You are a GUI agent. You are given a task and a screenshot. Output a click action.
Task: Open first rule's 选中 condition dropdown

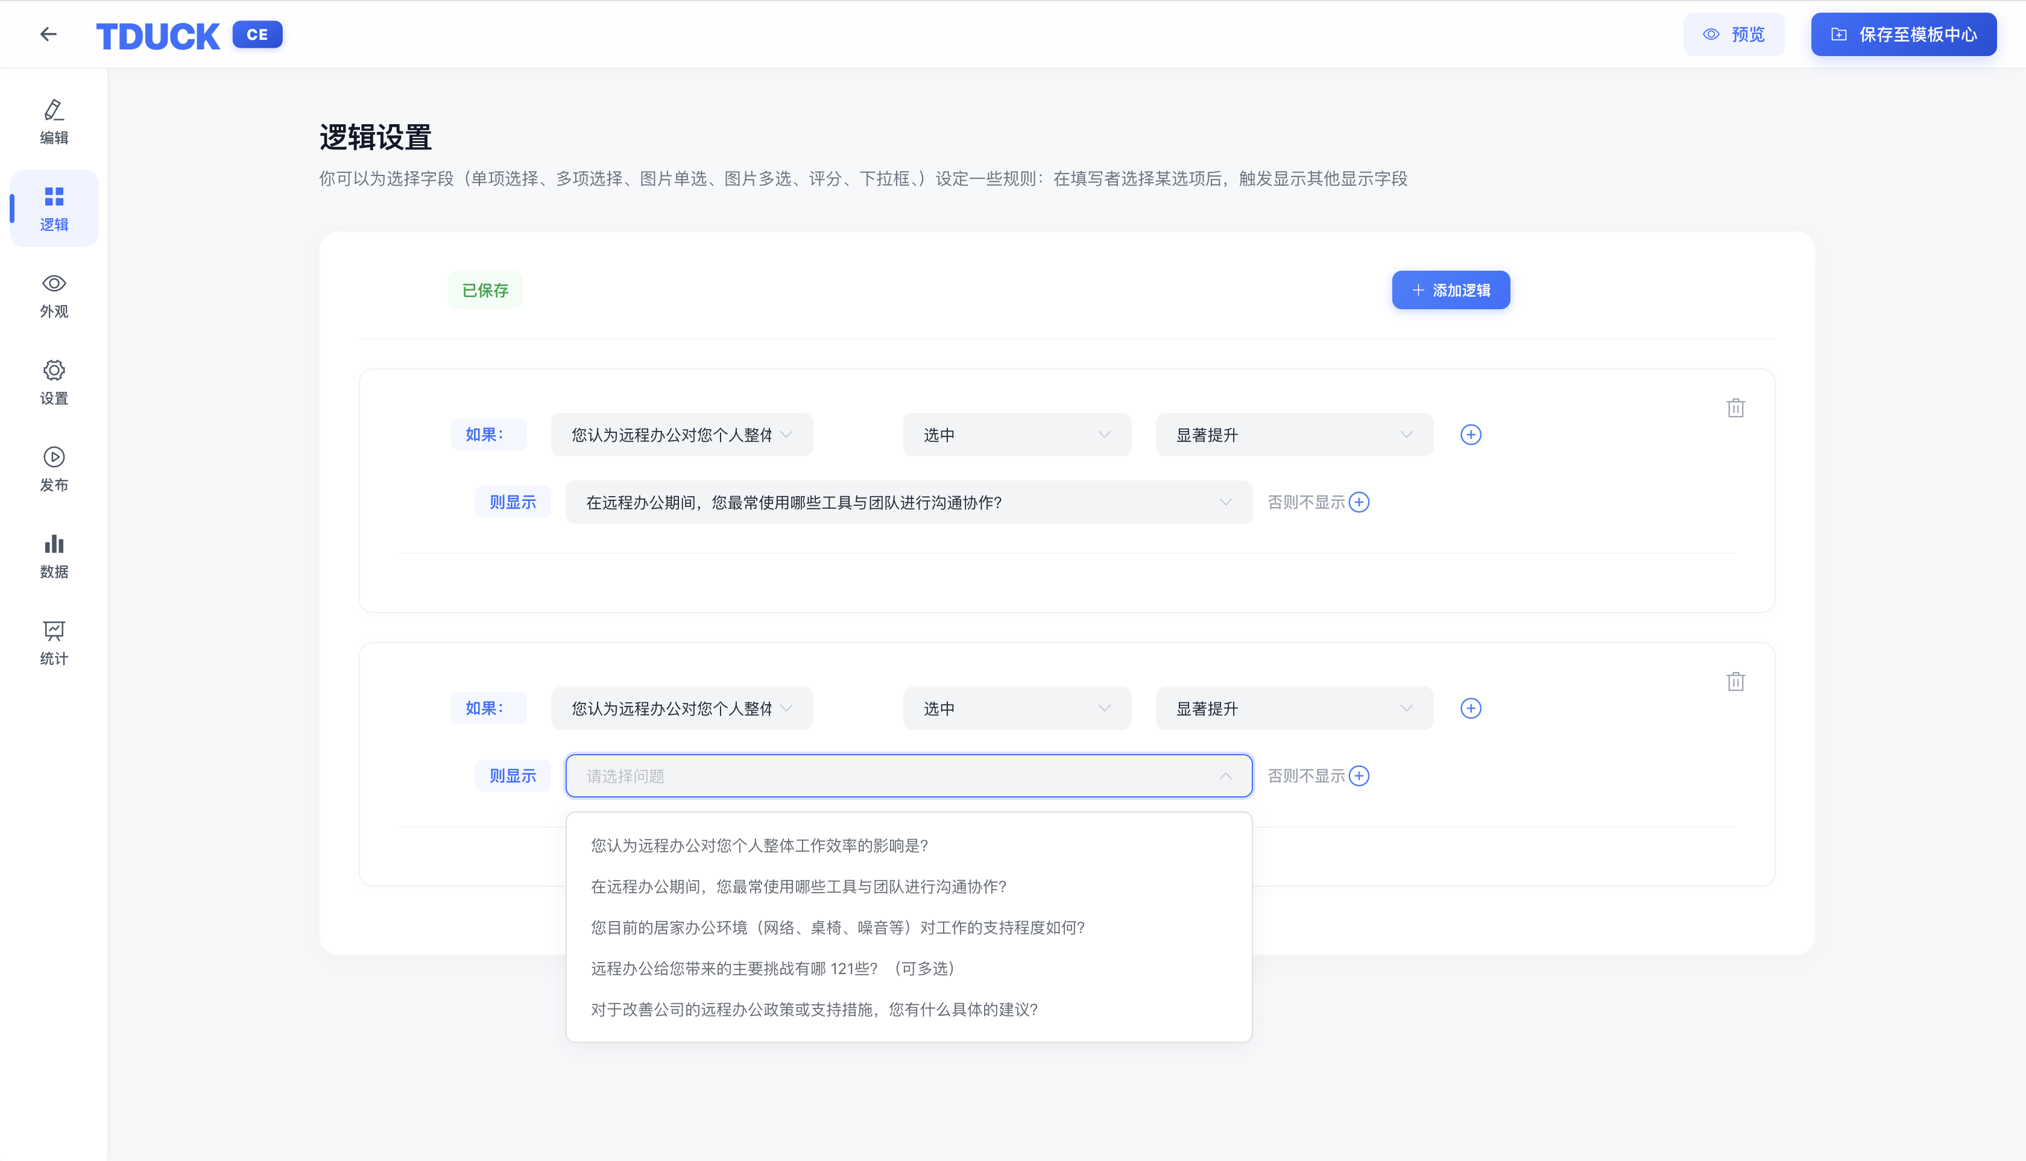click(1017, 435)
